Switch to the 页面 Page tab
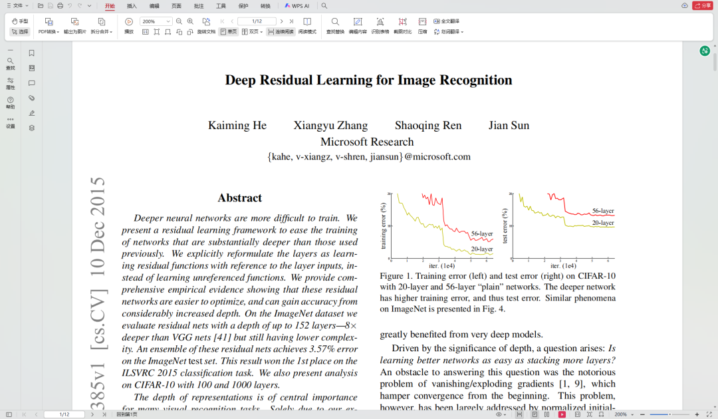The image size is (718, 419). (x=176, y=6)
